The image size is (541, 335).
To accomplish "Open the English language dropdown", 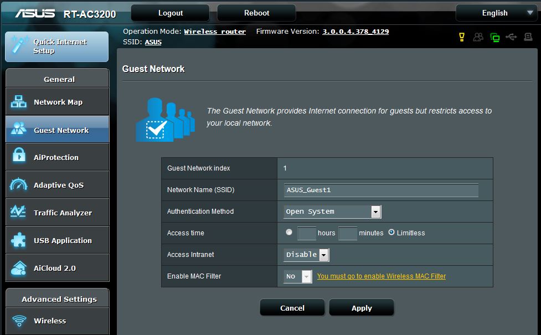I will 497,13.
